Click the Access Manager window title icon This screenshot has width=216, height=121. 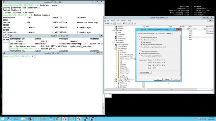point(105,18)
